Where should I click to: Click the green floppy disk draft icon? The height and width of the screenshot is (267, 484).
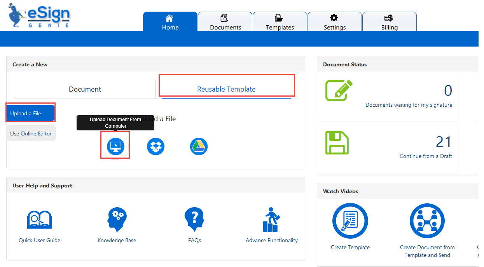[x=337, y=143]
